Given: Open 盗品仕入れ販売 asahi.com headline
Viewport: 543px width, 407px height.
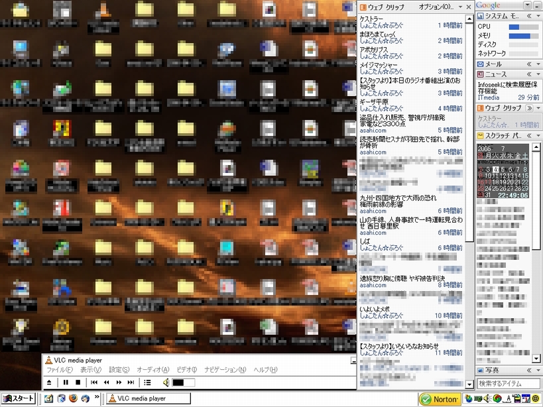Looking at the screenshot, I should click(x=402, y=121).
